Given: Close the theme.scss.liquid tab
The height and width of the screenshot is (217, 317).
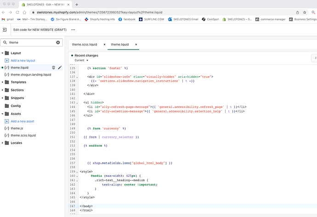Looking at the screenshot, I should (x=104, y=45).
